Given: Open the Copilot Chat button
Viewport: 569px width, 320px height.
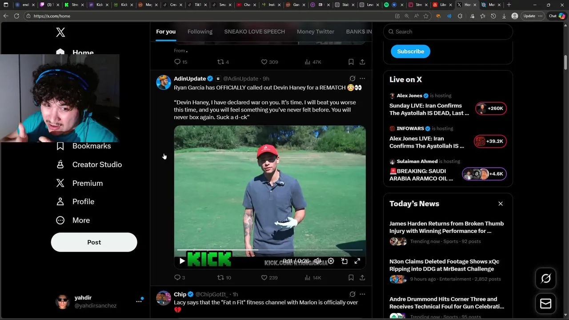Looking at the screenshot, I should coord(557,16).
